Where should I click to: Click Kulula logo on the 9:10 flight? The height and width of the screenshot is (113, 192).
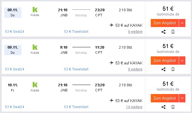35,47
